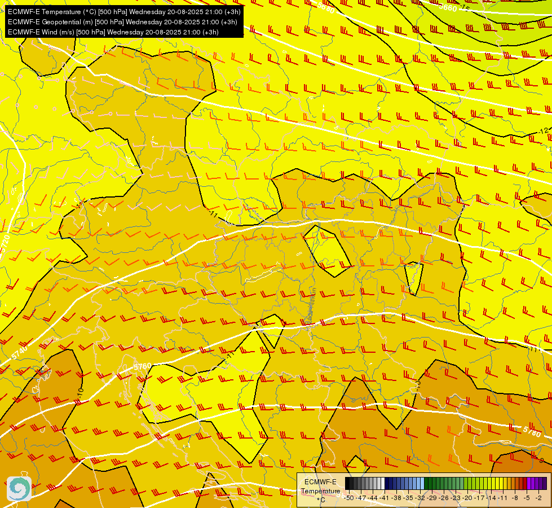Click the -17 tick label on the temperature legend
This screenshot has height=508, width=552.
coord(480,498)
